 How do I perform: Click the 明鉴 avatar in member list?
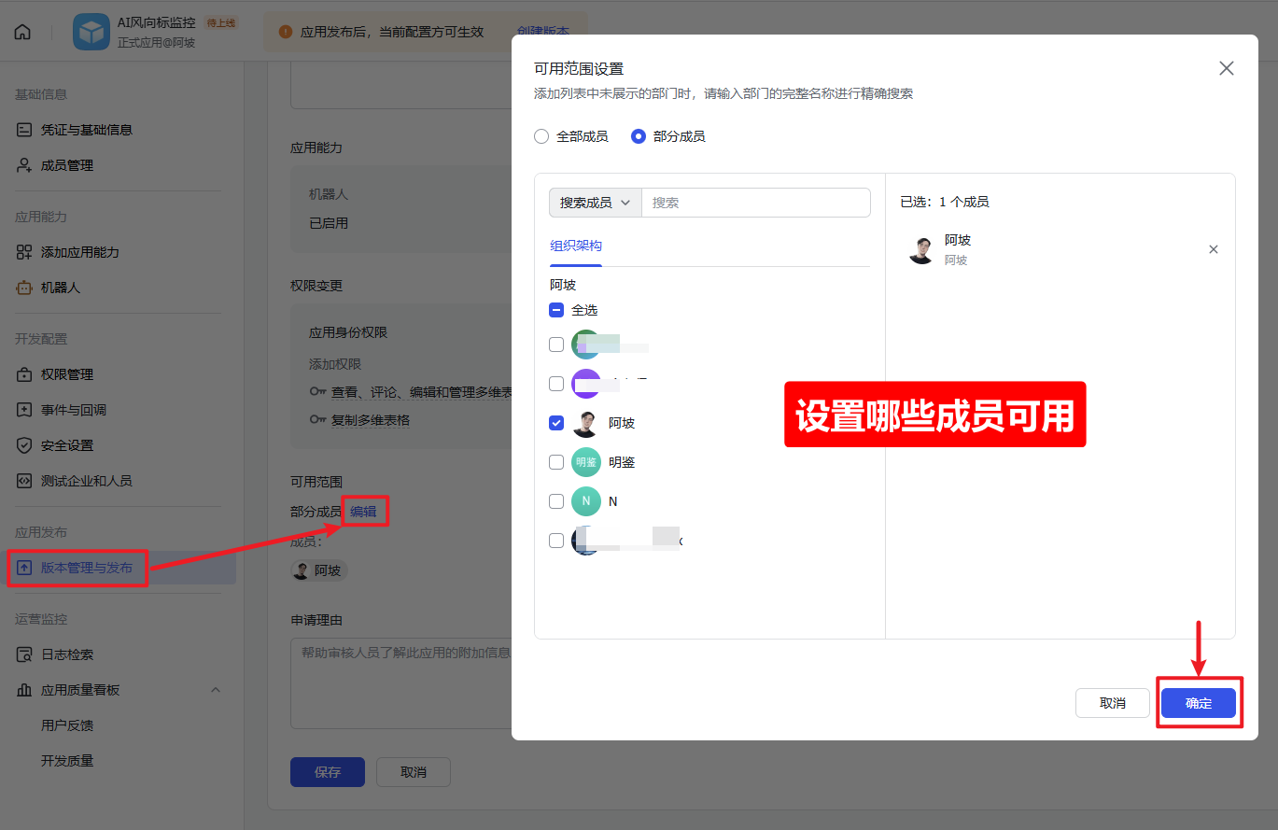pyautogui.click(x=586, y=462)
